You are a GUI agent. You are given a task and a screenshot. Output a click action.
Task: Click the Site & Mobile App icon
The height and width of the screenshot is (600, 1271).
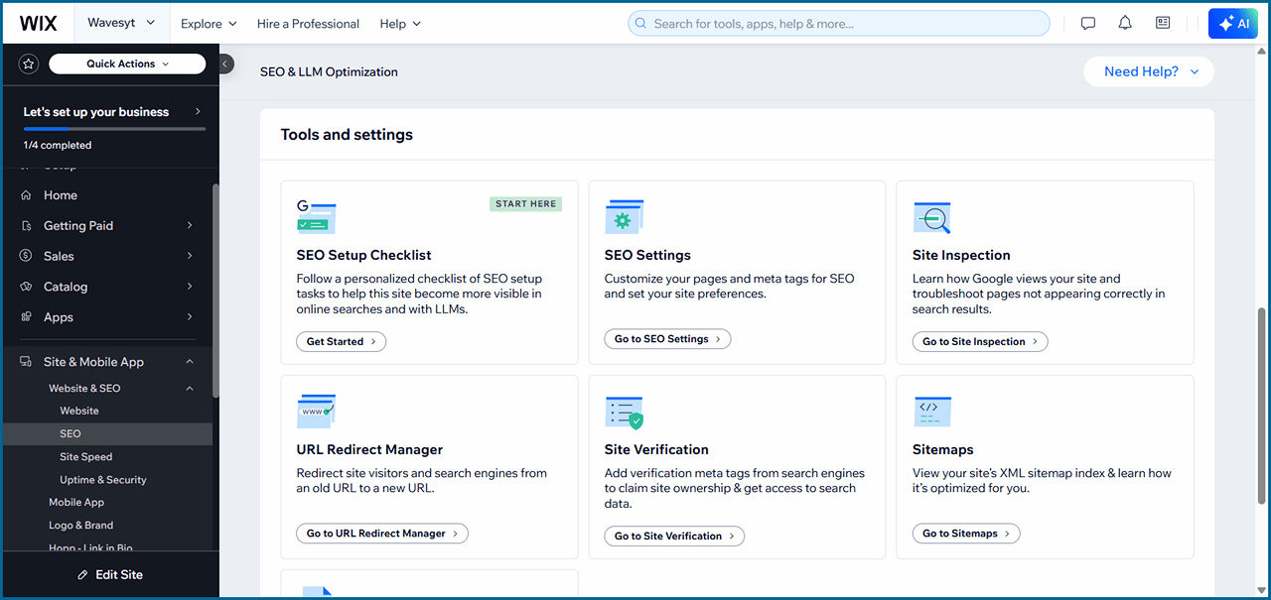[x=26, y=362]
